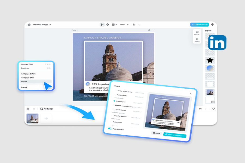Select Add page before in context menu
The width and height of the screenshot is (245, 163).
pos(36,74)
